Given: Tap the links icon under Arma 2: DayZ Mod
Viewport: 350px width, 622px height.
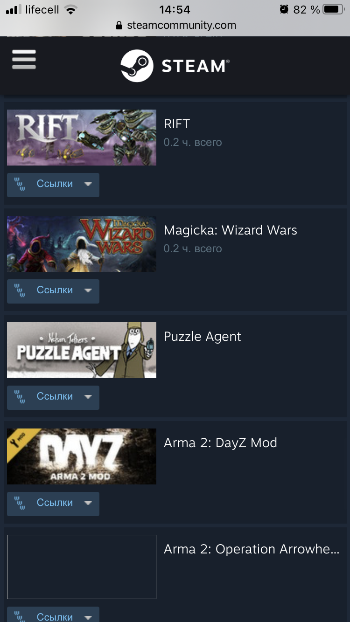Looking at the screenshot, I should pyautogui.click(x=20, y=504).
